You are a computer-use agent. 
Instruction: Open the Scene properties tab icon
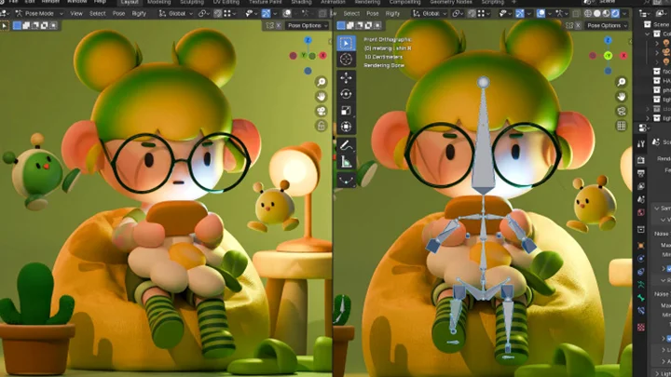[640, 199]
